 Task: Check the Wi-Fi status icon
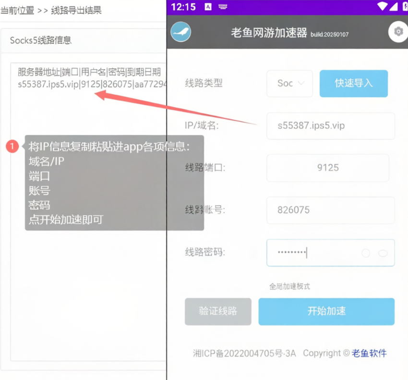click(382, 6)
